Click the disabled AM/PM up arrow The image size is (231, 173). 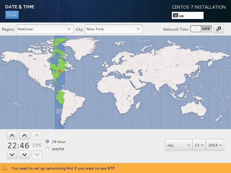37,135
